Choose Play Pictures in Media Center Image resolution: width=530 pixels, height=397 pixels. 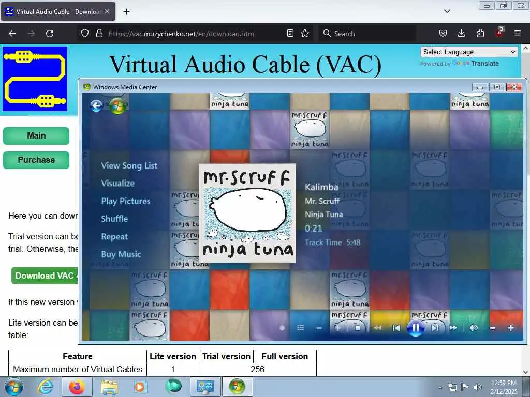tap(125, 201)
